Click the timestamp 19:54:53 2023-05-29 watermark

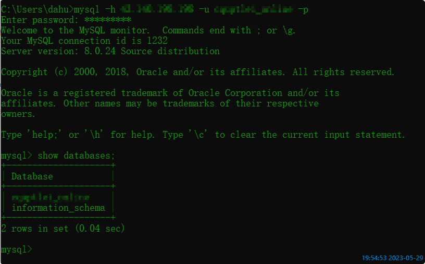click(x=392, y=258)
